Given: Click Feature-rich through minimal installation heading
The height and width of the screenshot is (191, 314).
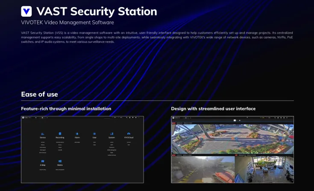Looking at the screenshot, I should [66, 109].
